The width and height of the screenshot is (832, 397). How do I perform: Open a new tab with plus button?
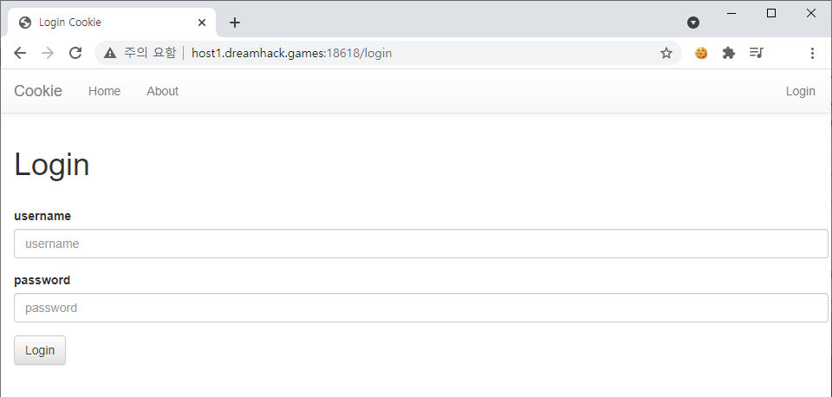(x=235, y=23)
